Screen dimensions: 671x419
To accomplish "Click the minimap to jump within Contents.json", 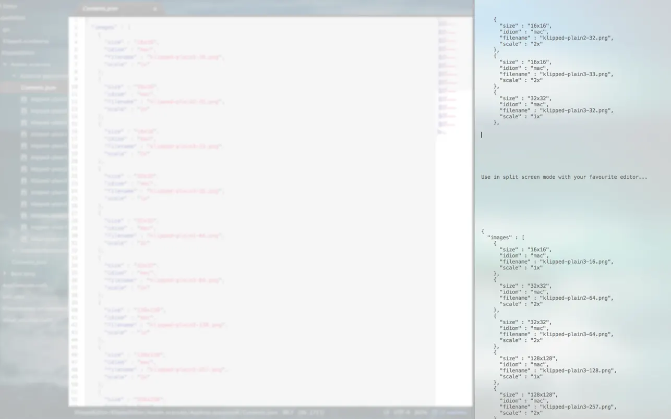I will (x=446, y=78).
